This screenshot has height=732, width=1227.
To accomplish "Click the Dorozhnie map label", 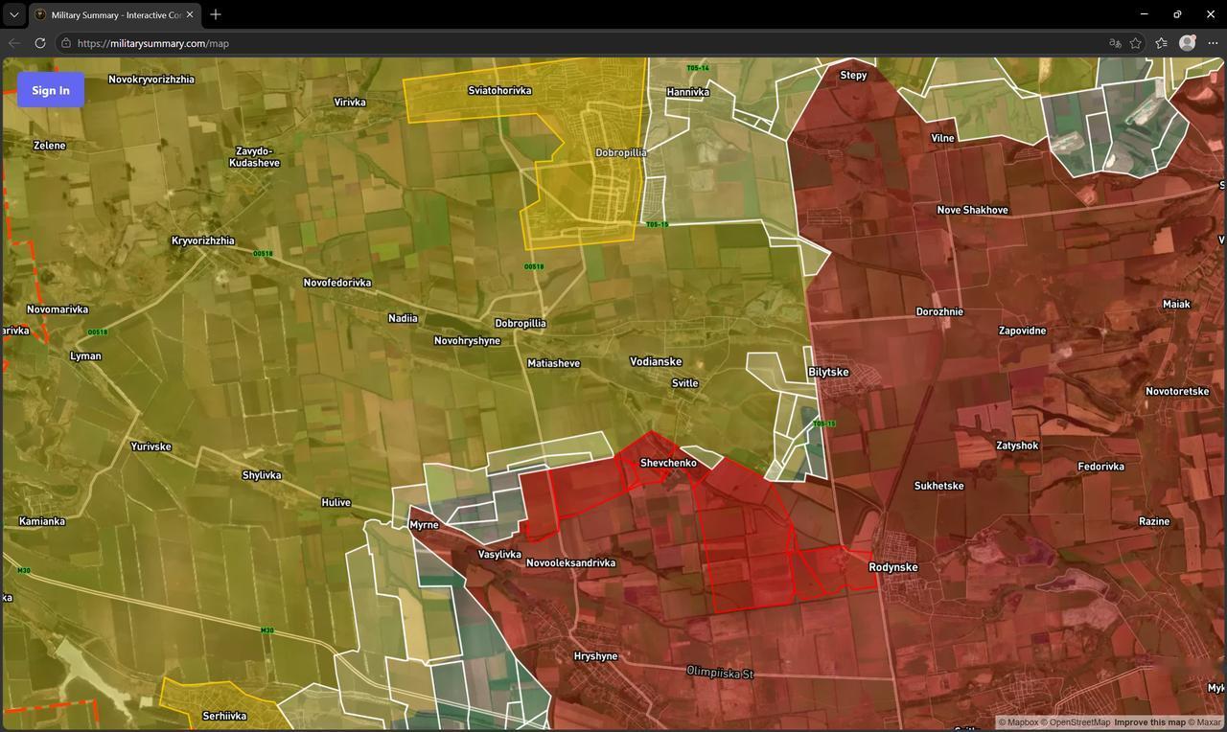I will (939, 311).
